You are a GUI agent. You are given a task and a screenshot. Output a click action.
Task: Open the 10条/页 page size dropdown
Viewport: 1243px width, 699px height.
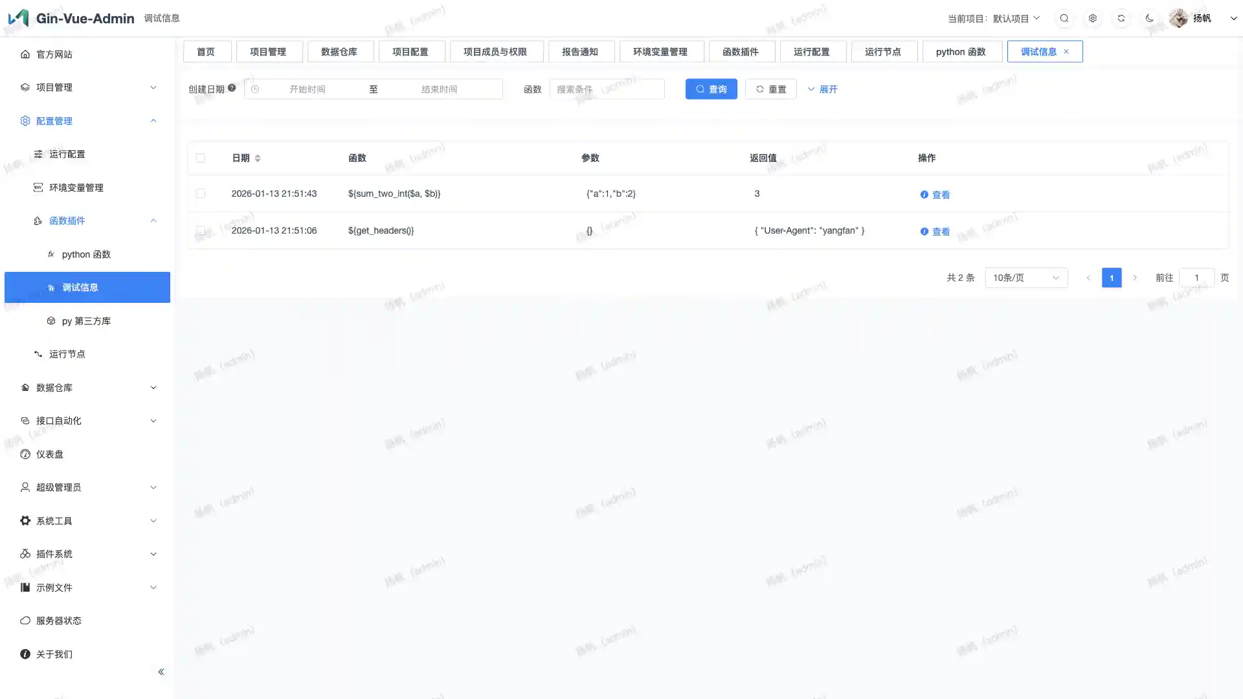point(1026,278)
